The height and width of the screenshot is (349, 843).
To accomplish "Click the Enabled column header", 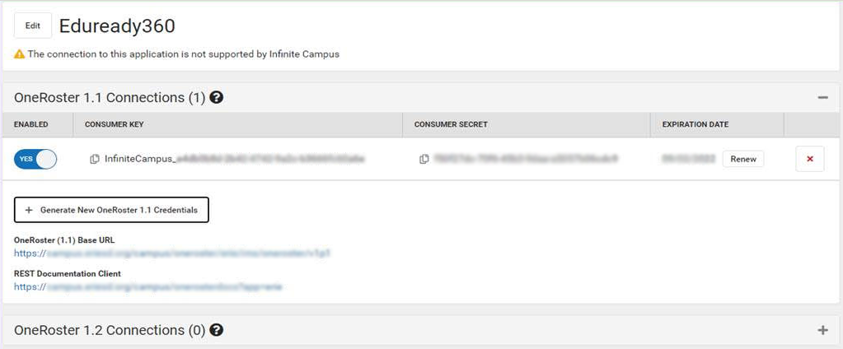I will (31, 124).
